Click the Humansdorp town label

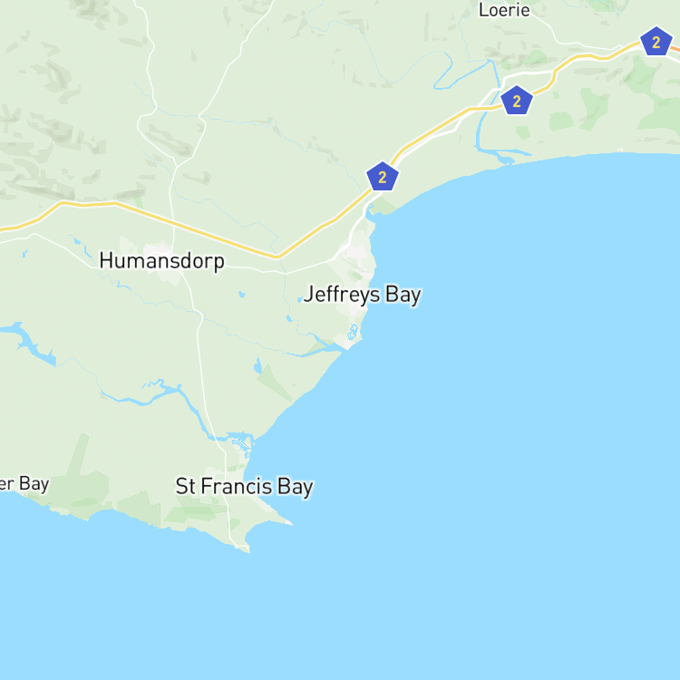161,261
